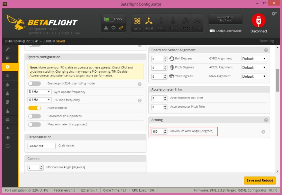Open the sidebar tab with the chip icon
The width and height of the screenshot is (282, 195).
(7, 138)
